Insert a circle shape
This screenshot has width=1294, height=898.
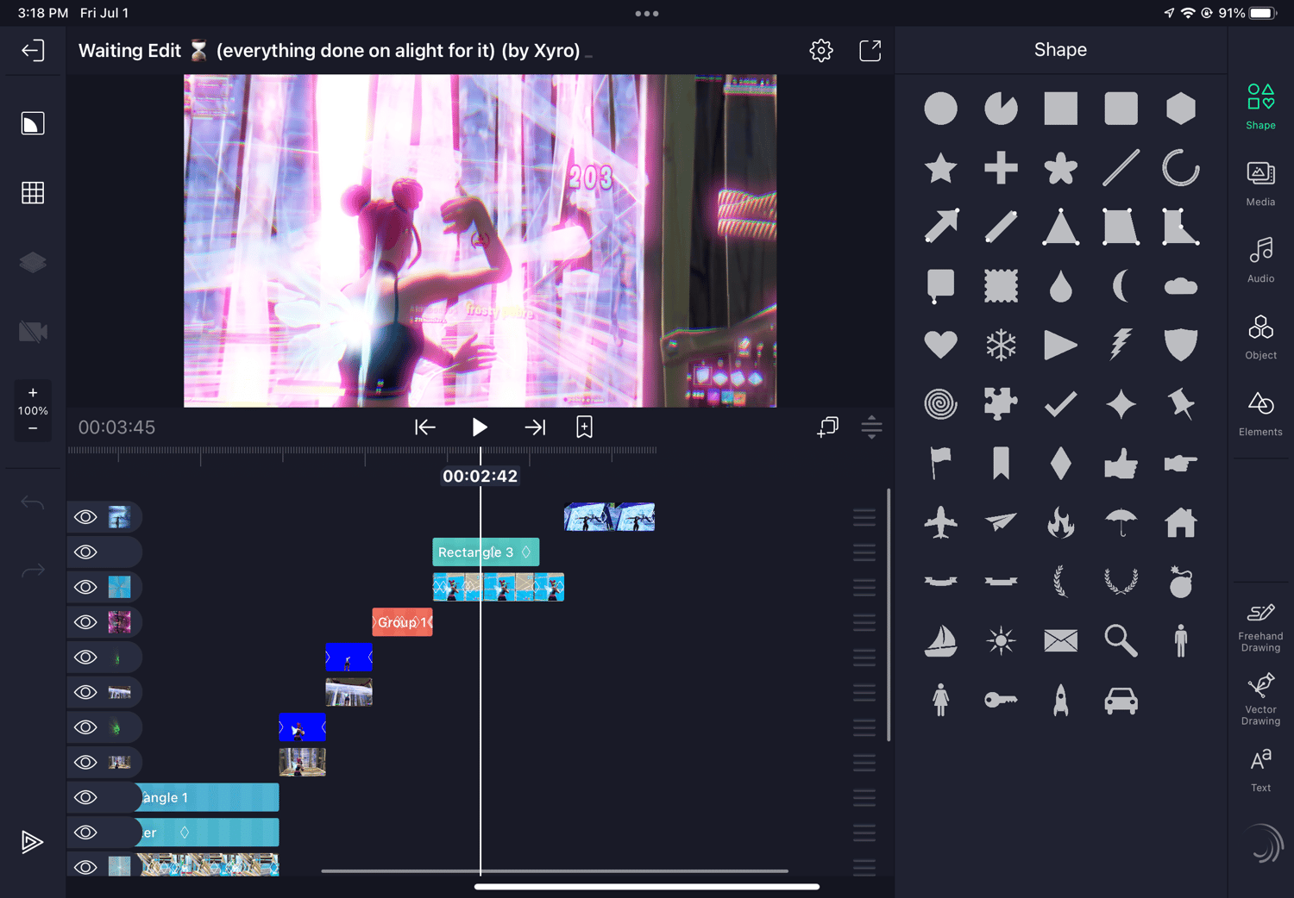tap(940, 109)
